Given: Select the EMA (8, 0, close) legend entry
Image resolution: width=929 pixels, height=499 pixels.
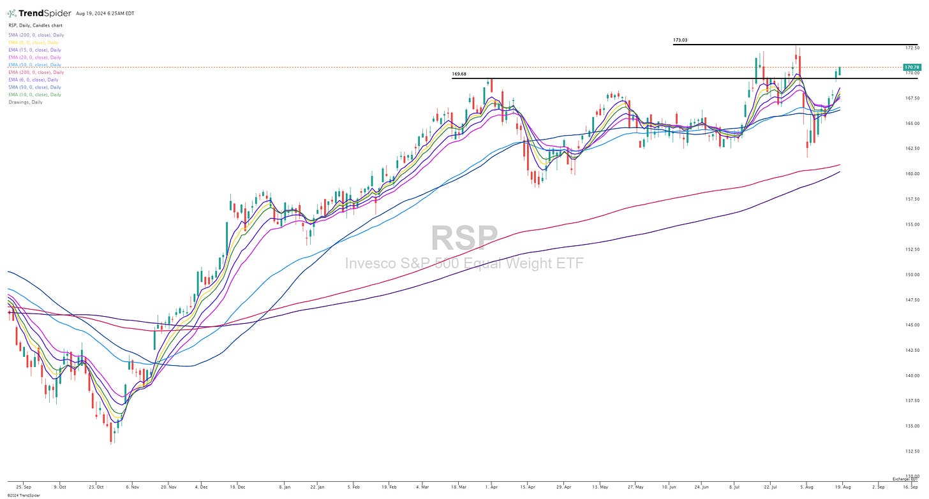Looking at the screenshot, I should point(34,43).
